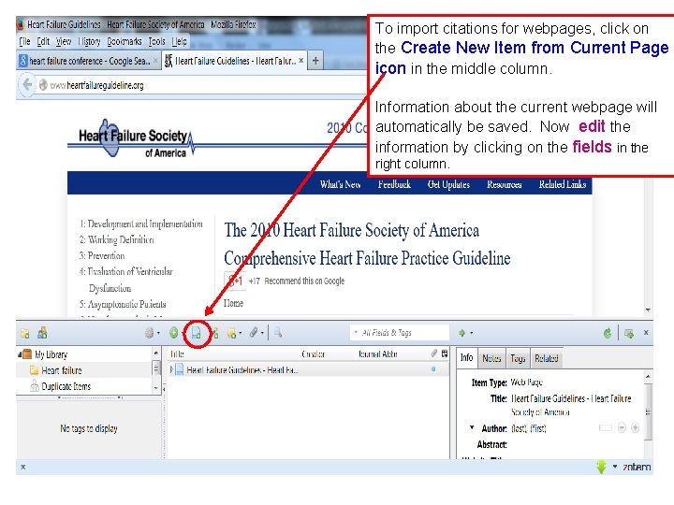Remove author with the minus button
Image resolution: width=674 pixels, height=505 pixels.
(622, 427)
